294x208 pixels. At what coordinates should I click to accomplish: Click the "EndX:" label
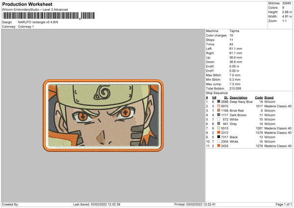click(x=210, y=66)
